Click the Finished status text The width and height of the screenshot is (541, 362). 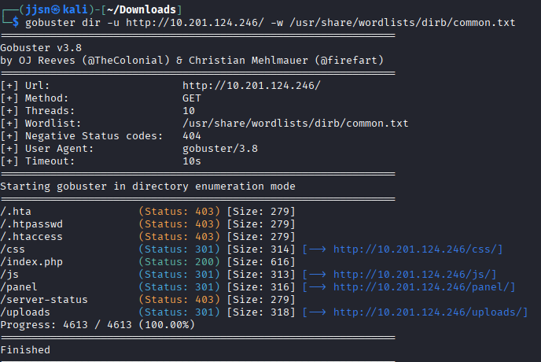(x=25, y=349)
